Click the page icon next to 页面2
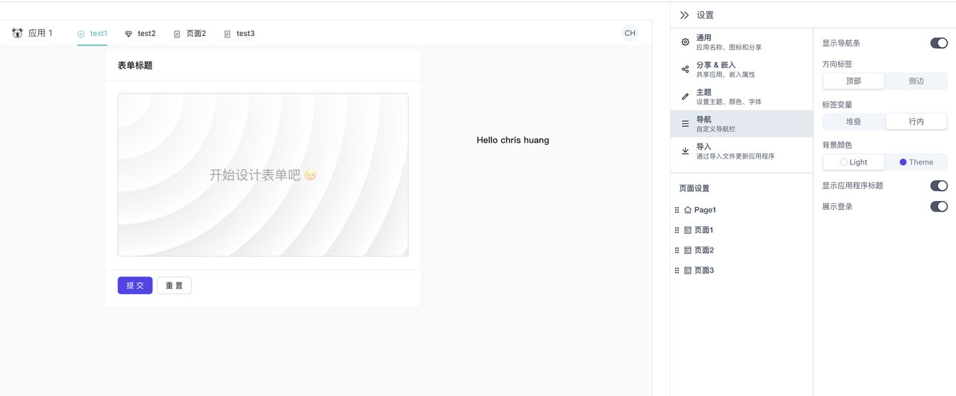Screen dimensions: 956x396 click(x=688, y=250)
